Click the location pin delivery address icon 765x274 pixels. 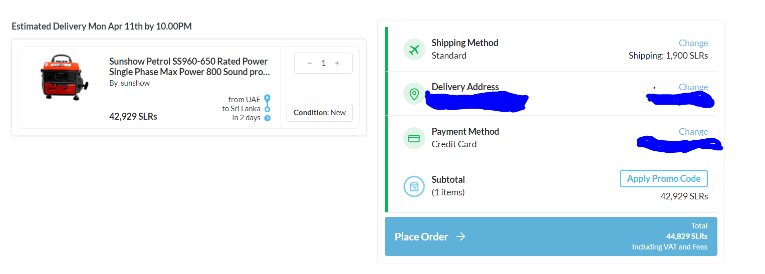pyautogui.click(x=414, y=94)
